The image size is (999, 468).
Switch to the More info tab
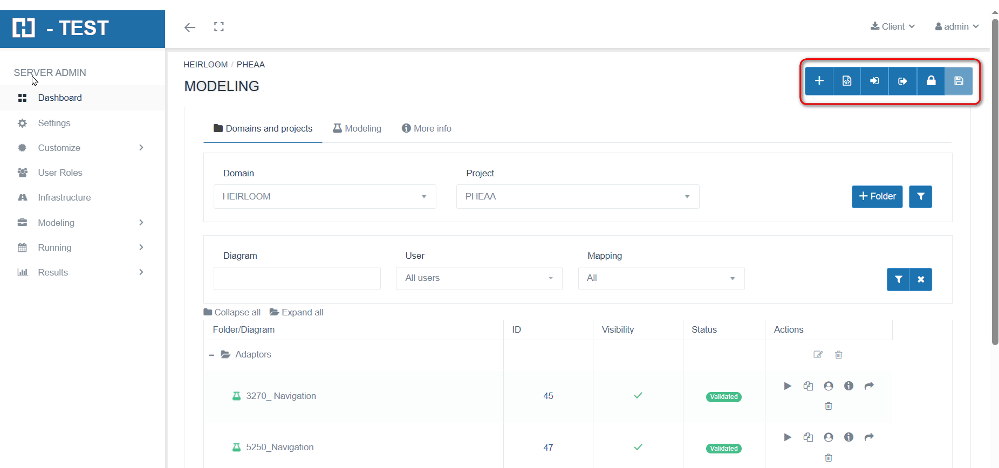tap(427, 128)
